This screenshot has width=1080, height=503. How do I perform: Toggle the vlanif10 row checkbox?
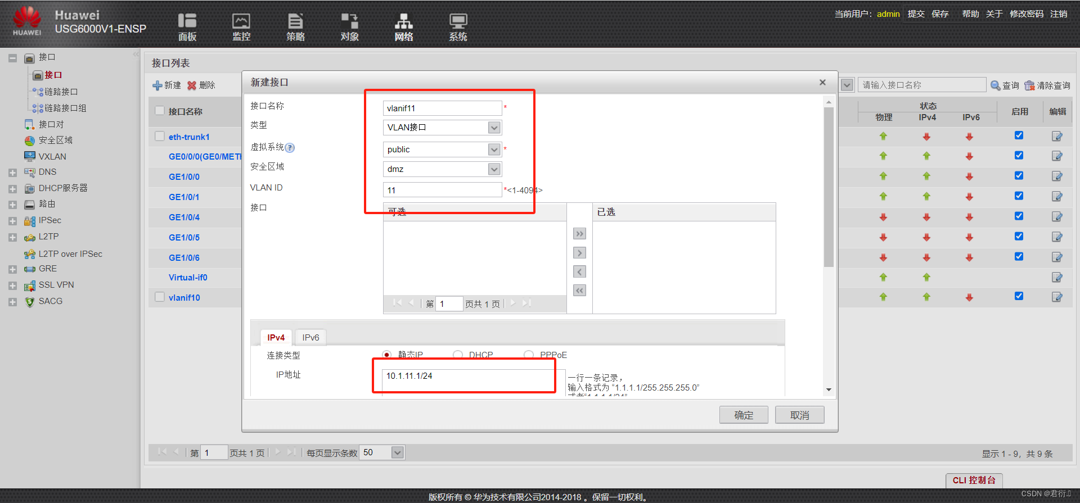[x=160, y=297]
